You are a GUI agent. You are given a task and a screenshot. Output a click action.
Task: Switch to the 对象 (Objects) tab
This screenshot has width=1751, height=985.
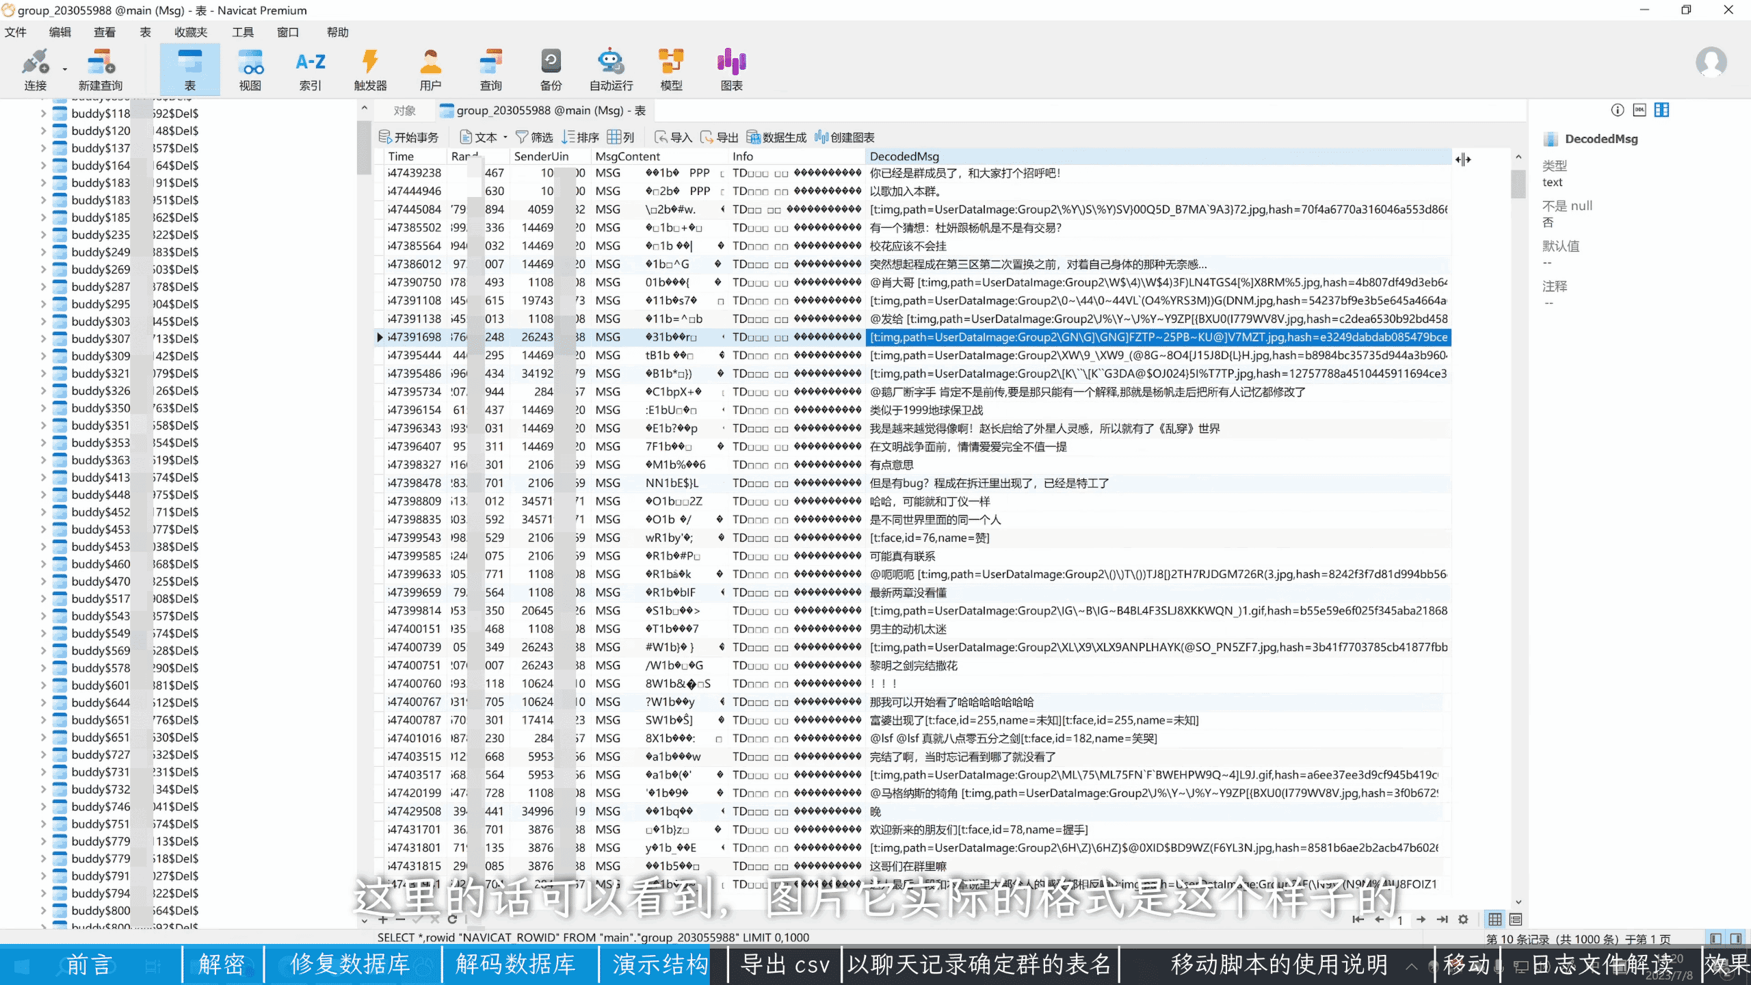coord(404,110)
